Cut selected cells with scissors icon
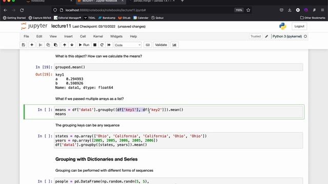Image resolution: width=328 pixels, height=184 pixels. pyautogui.click(x=40, y=45)
